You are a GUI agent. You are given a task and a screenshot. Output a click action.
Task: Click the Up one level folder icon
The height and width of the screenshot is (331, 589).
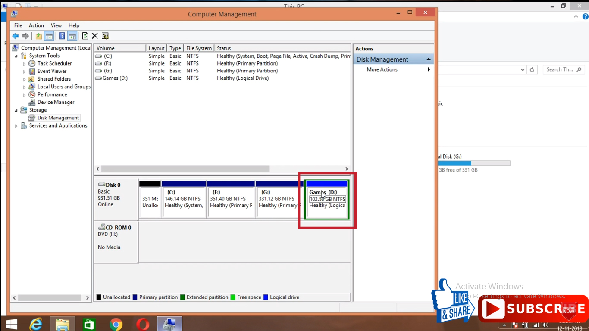coord(39,36)
